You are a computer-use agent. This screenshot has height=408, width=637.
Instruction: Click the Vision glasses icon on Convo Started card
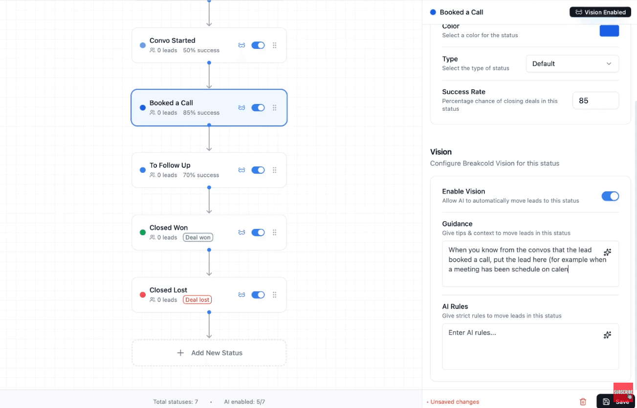click(x=242, y=45)
